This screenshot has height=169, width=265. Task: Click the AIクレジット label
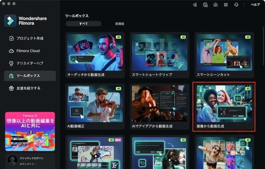(28, 164)
